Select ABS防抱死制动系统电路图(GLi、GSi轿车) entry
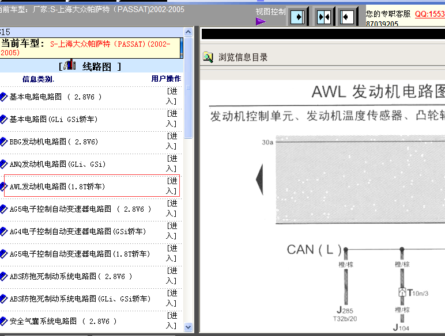This screenshot has width=445, height=336. pos(80,299)
